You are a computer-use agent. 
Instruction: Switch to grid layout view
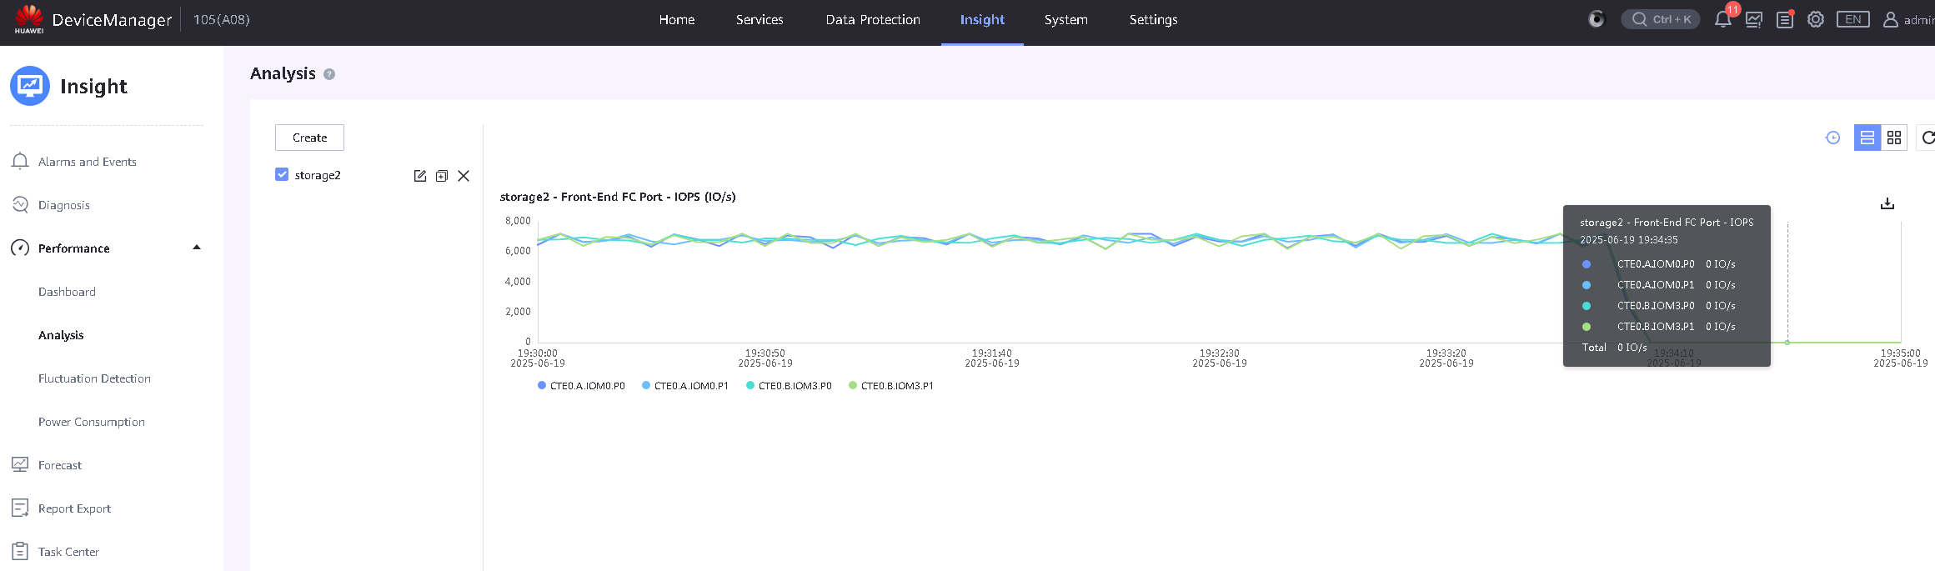click(x=1894, y=138)
